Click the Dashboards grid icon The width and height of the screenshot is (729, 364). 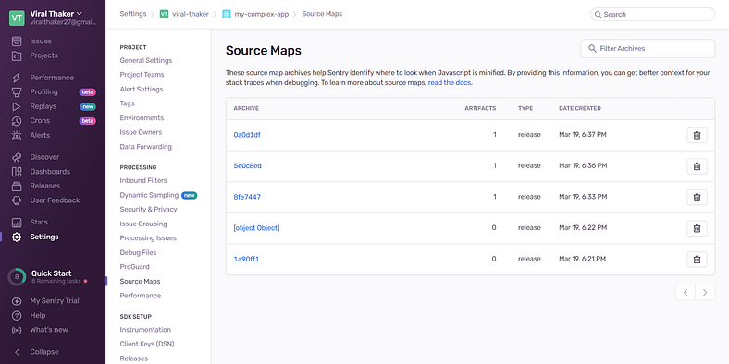coord(17,172)
